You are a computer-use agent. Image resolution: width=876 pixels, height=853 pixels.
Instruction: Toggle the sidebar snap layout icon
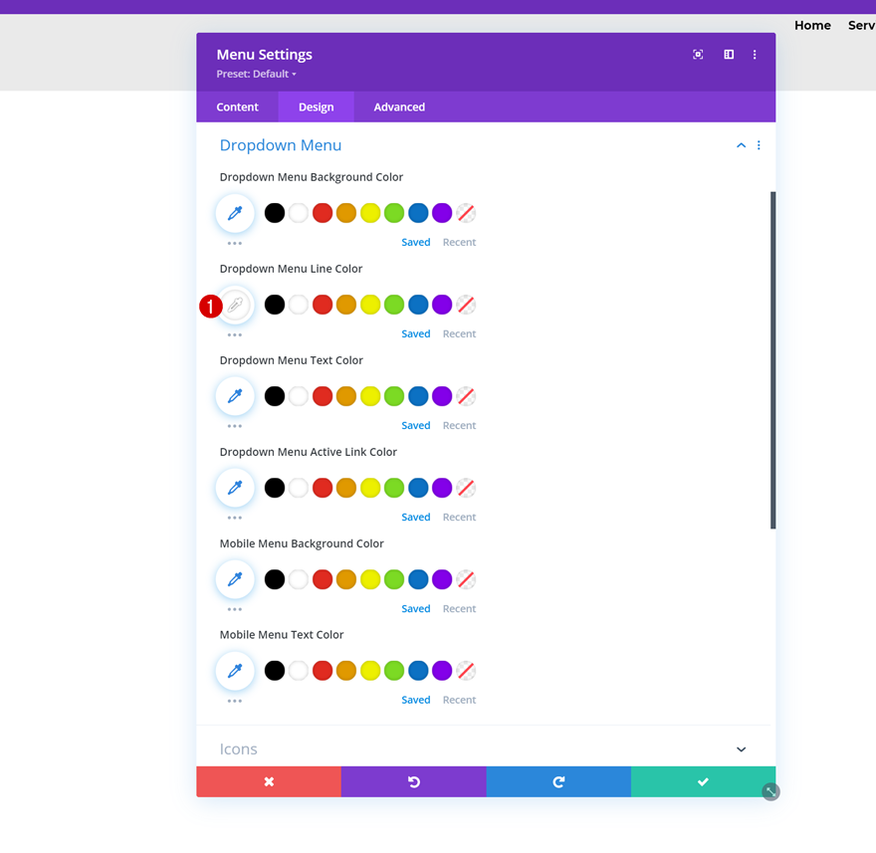click(x=729, y=54)
